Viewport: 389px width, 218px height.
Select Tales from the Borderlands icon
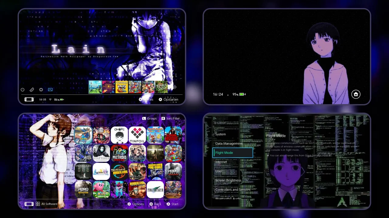pos(119,171)
